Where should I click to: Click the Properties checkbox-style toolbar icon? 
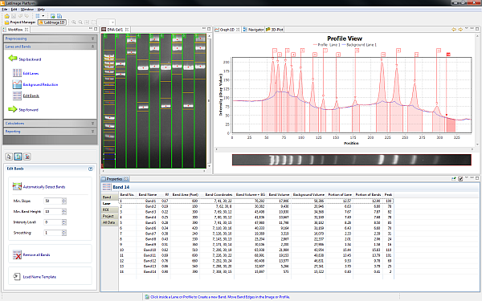pyautogui.click(x=460, y=179)
